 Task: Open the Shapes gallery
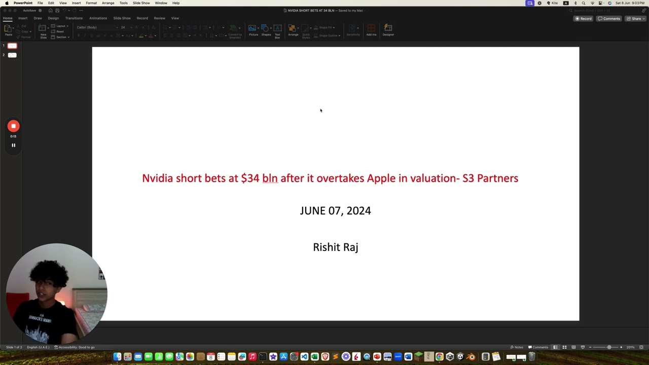[x=266, y=30]
